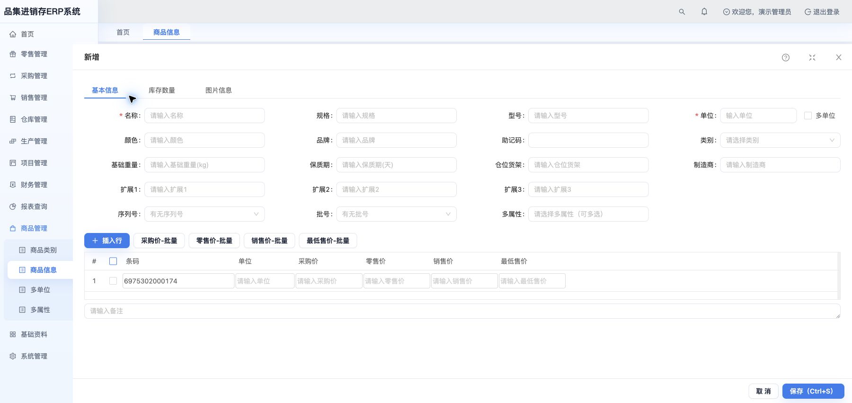The height and width of the screenshot is (403, 852).
Task: Check row 1 checkbox for barcode 6975302000174
Action: 113,281
